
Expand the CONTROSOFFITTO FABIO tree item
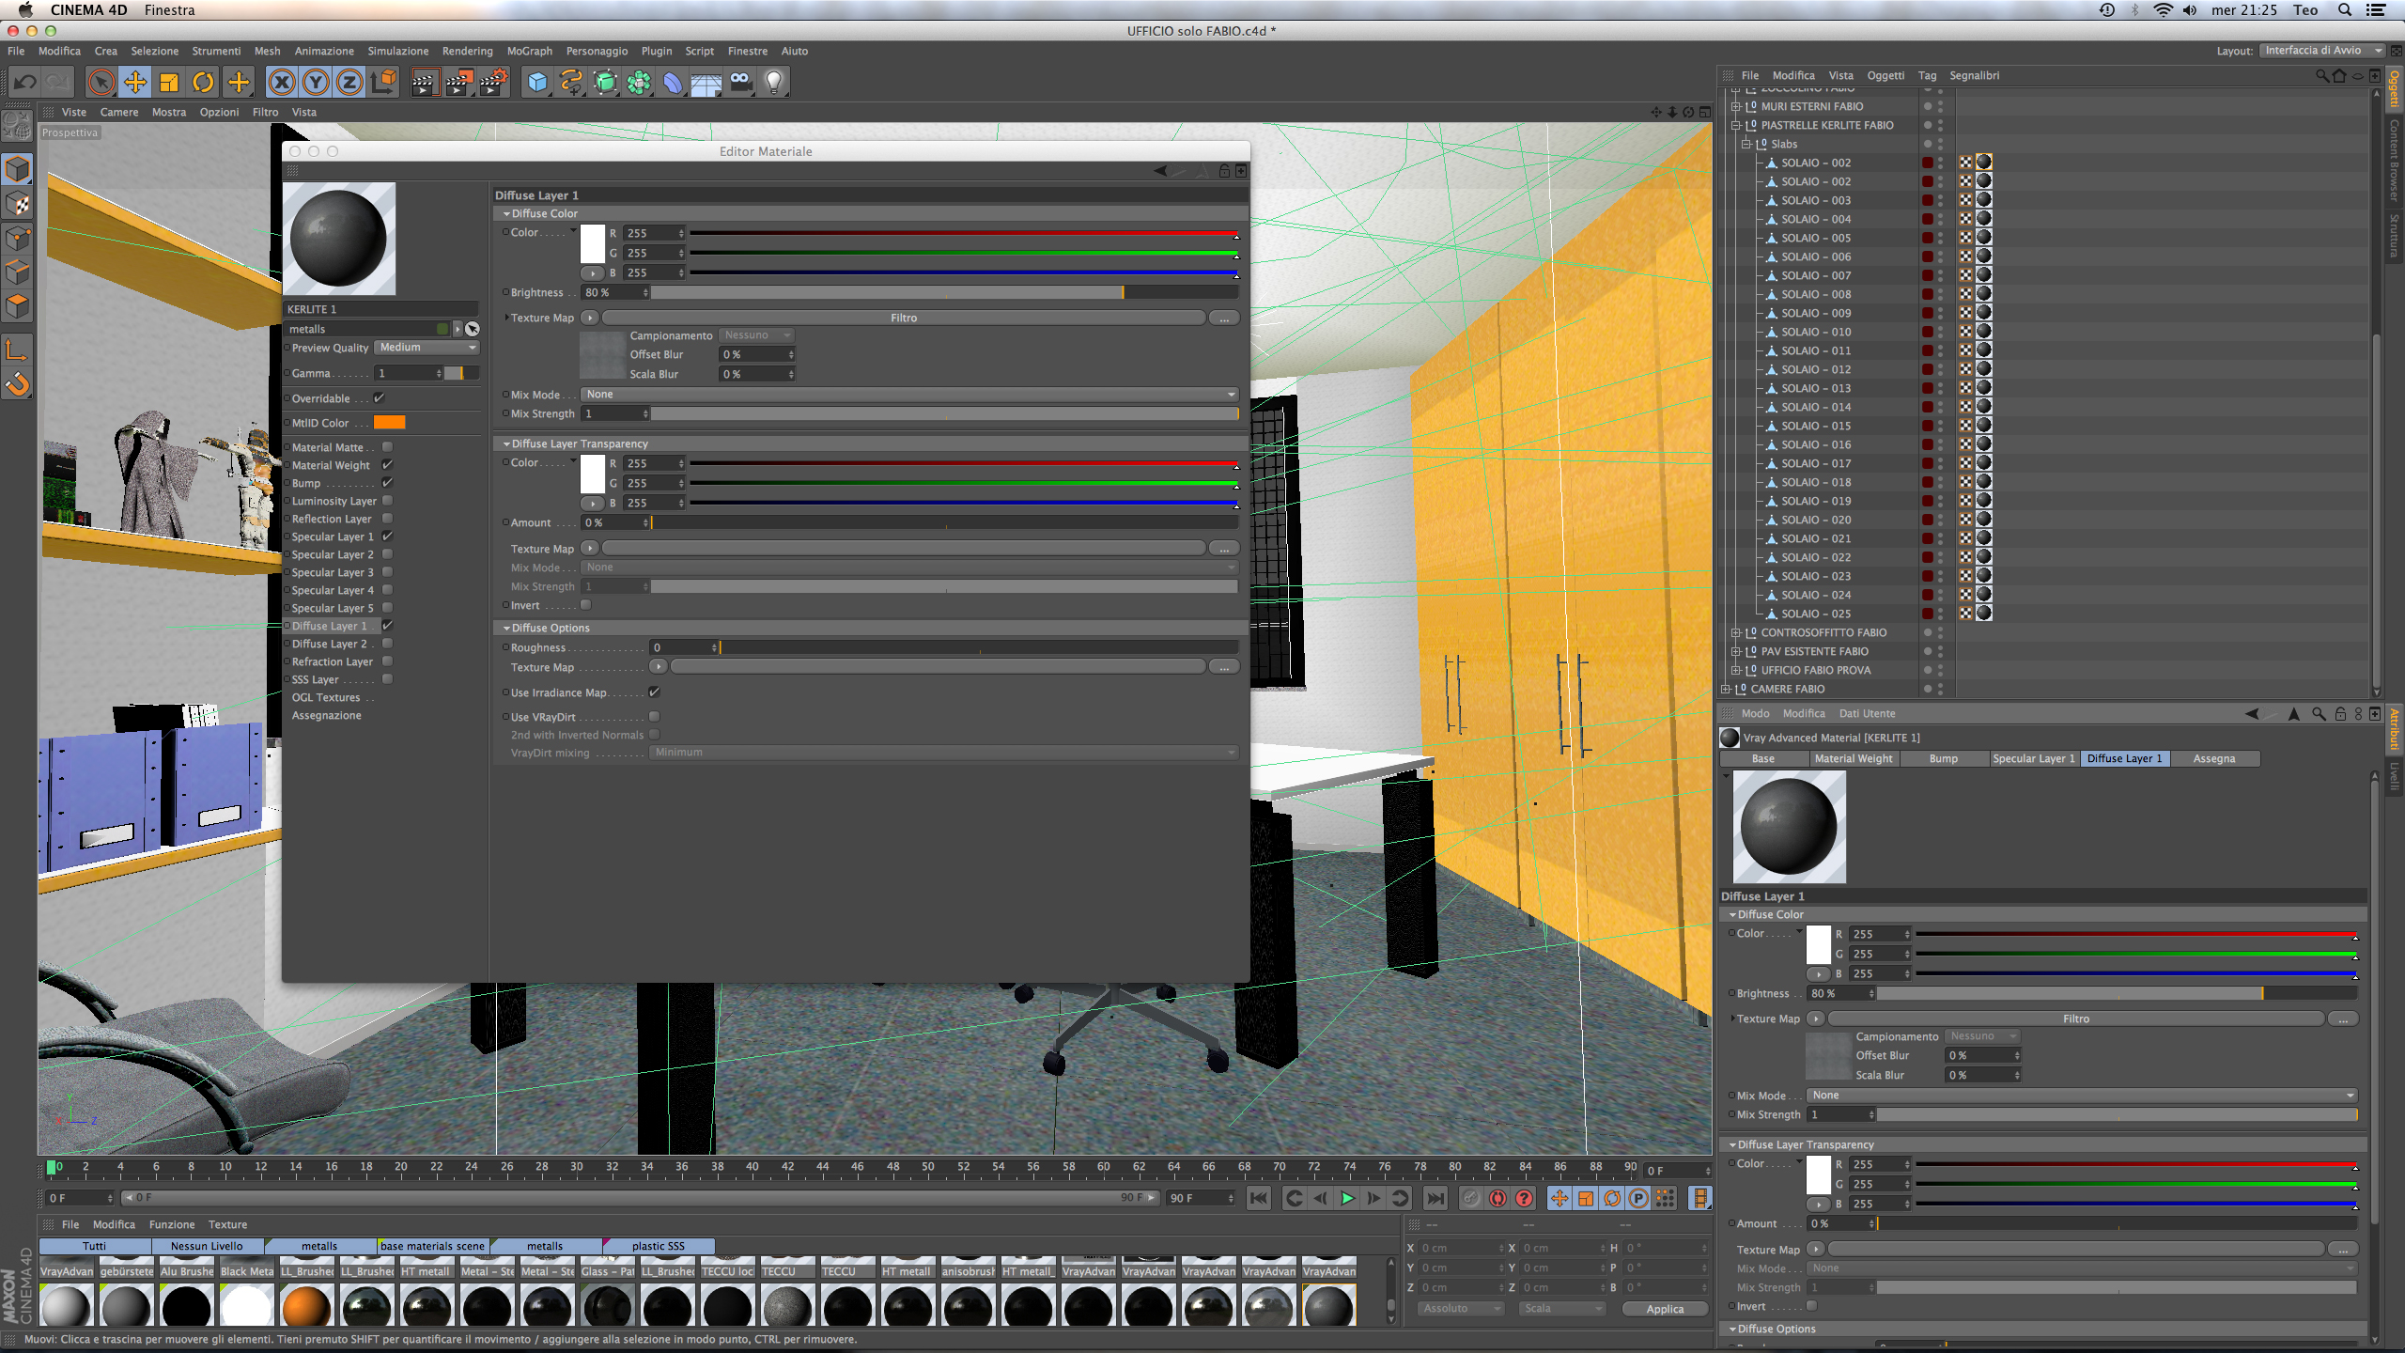click(1736, 632)
